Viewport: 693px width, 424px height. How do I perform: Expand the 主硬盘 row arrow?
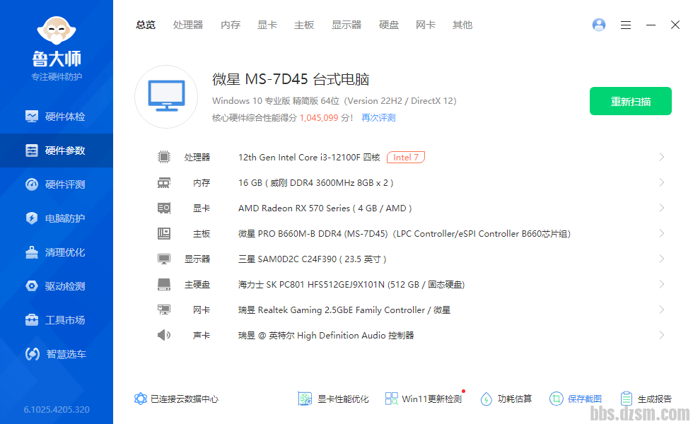point(661,284)
